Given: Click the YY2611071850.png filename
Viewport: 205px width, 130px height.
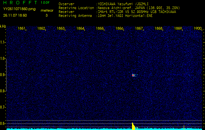Looking at the screenshot, I should [x=19, y=9].
